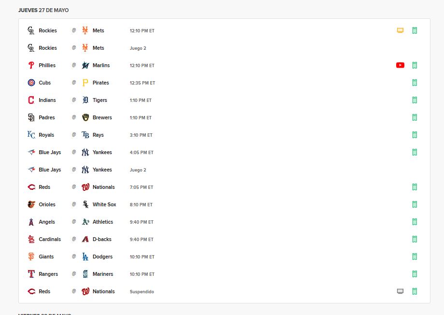Viewport: 444px width, 315px height.
Task: Click ticket icon for Angels at Athletics
Action: [415, 222]
